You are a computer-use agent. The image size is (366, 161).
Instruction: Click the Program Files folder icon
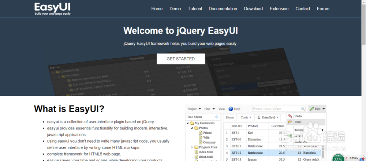[x=196, y=147]
